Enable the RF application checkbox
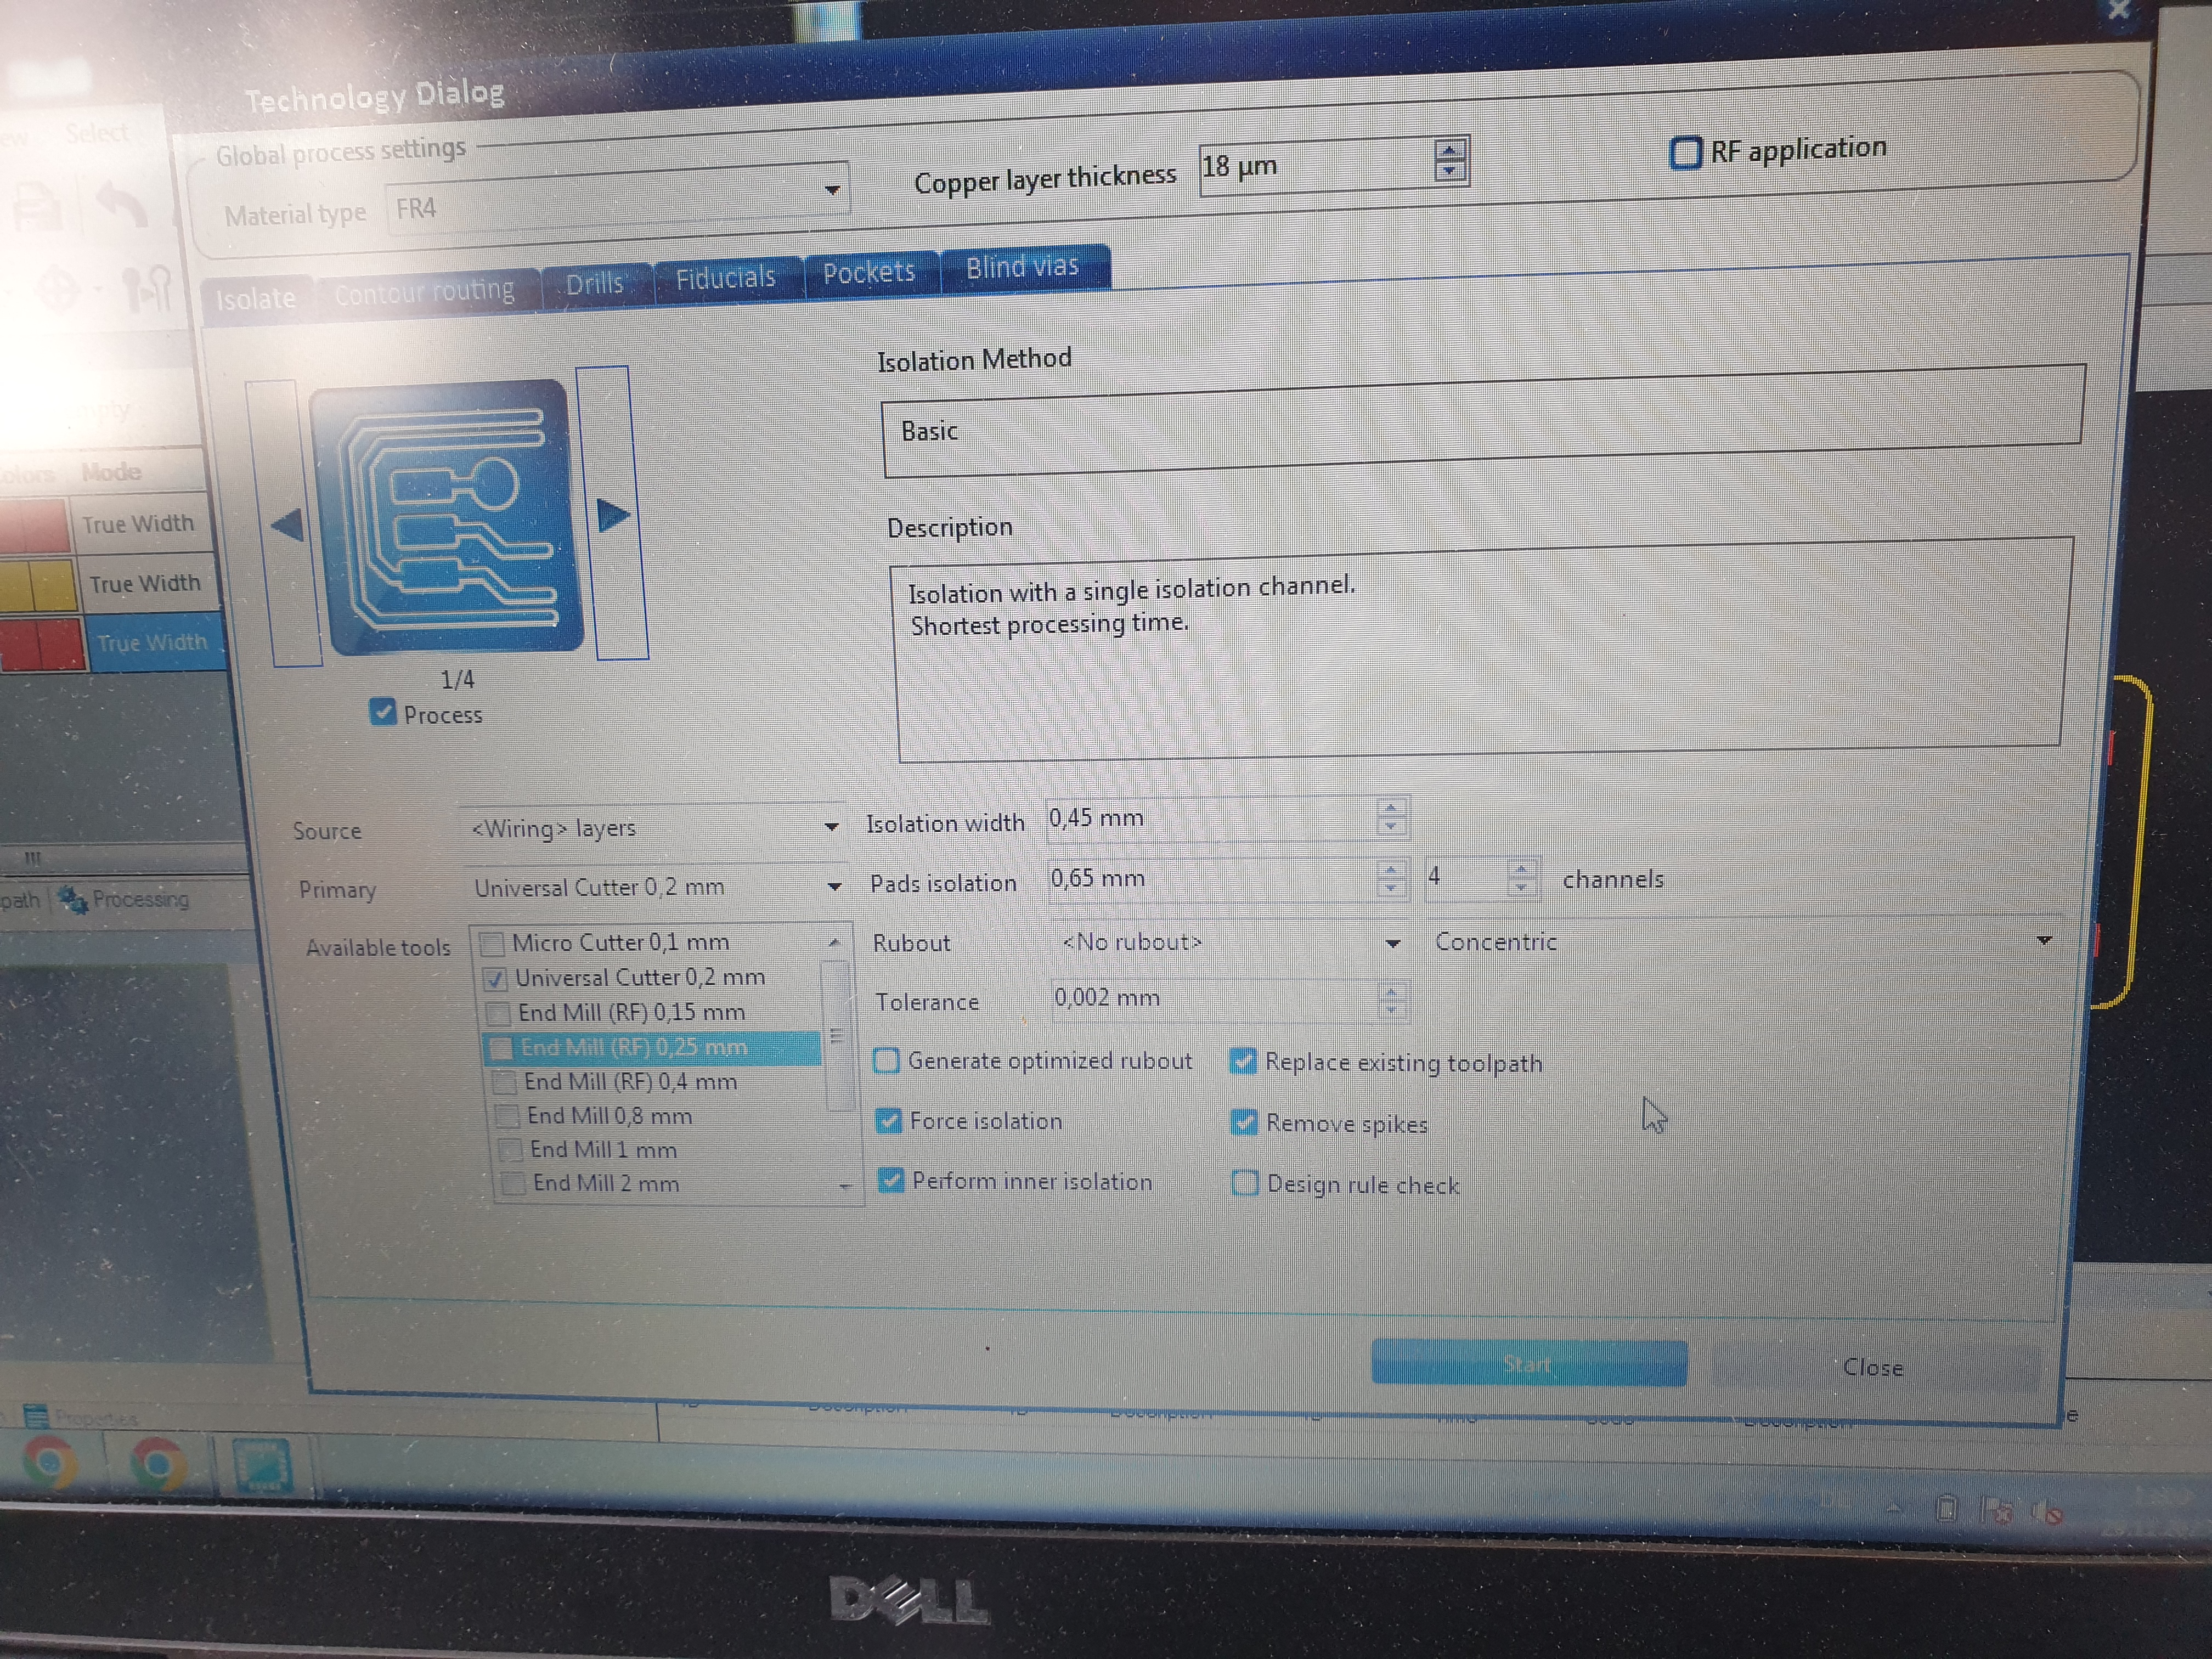Viewport: 2212px width, 1659px height. 1685,153
